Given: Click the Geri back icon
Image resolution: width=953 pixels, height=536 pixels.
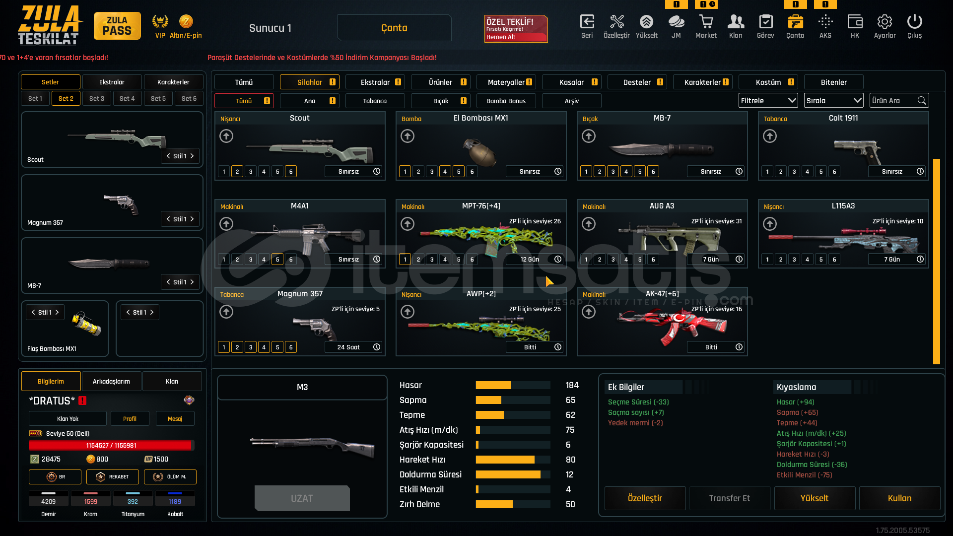Looking at the screenshot, I should tap(587, 22).
